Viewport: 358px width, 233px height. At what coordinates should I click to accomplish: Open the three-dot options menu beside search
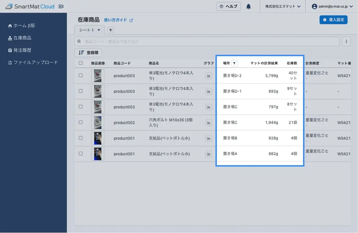[x=346, y=41]
